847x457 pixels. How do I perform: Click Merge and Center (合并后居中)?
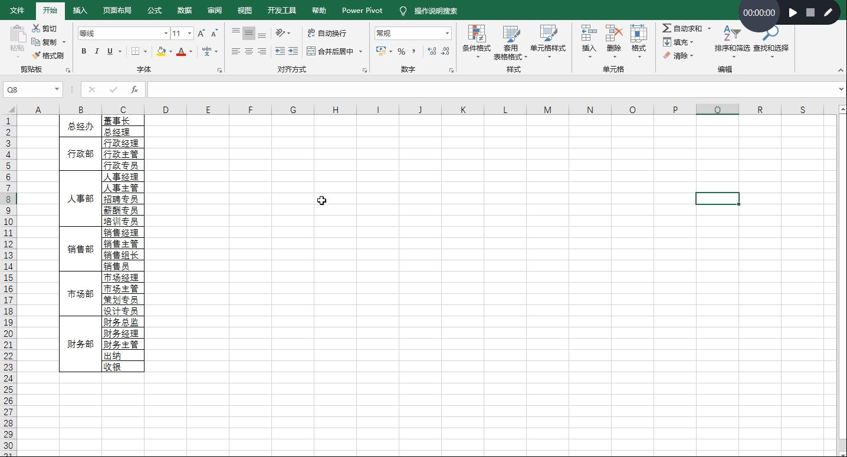(330, 51)
